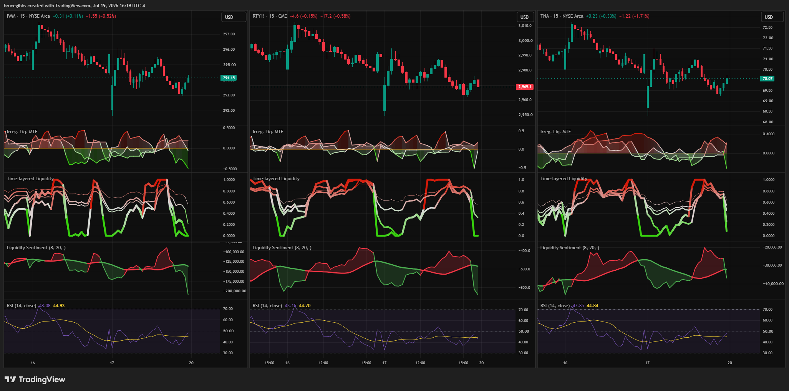Viewport: 789px width, 391px height.
Task: Click date 16 on RTY1! time axis
Action: coord(287,363)
